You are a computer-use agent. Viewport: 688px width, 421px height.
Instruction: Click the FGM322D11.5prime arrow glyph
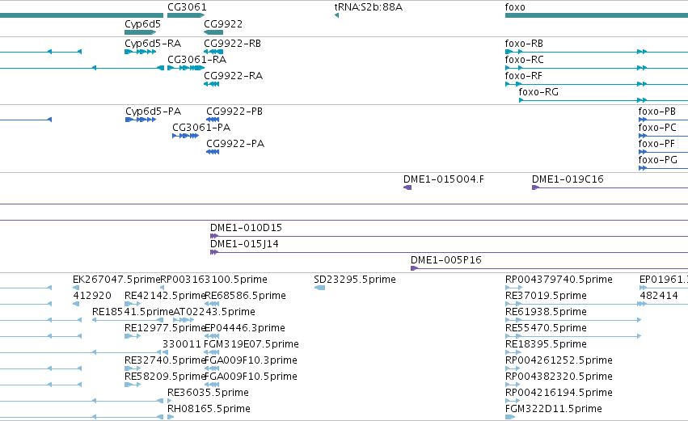click(510, 417)
